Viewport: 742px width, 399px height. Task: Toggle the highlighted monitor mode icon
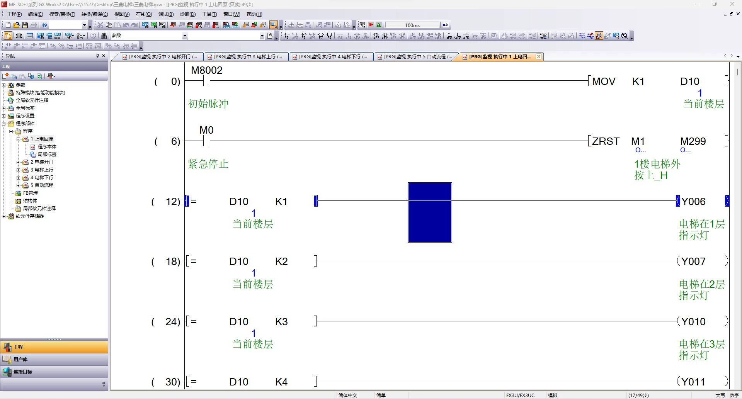click(x=599, y=36)
